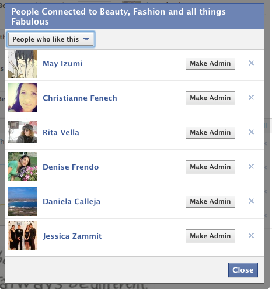The width and height of the screenshot is (272, 289).
Task: Make Jessica Zammit an admin
Action: [x=210, y=236]
